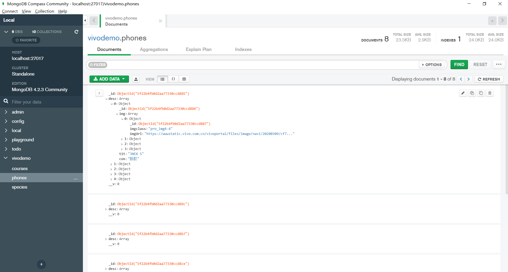
Task: Open ADD DATA dropdown
Action: point(109,79)
